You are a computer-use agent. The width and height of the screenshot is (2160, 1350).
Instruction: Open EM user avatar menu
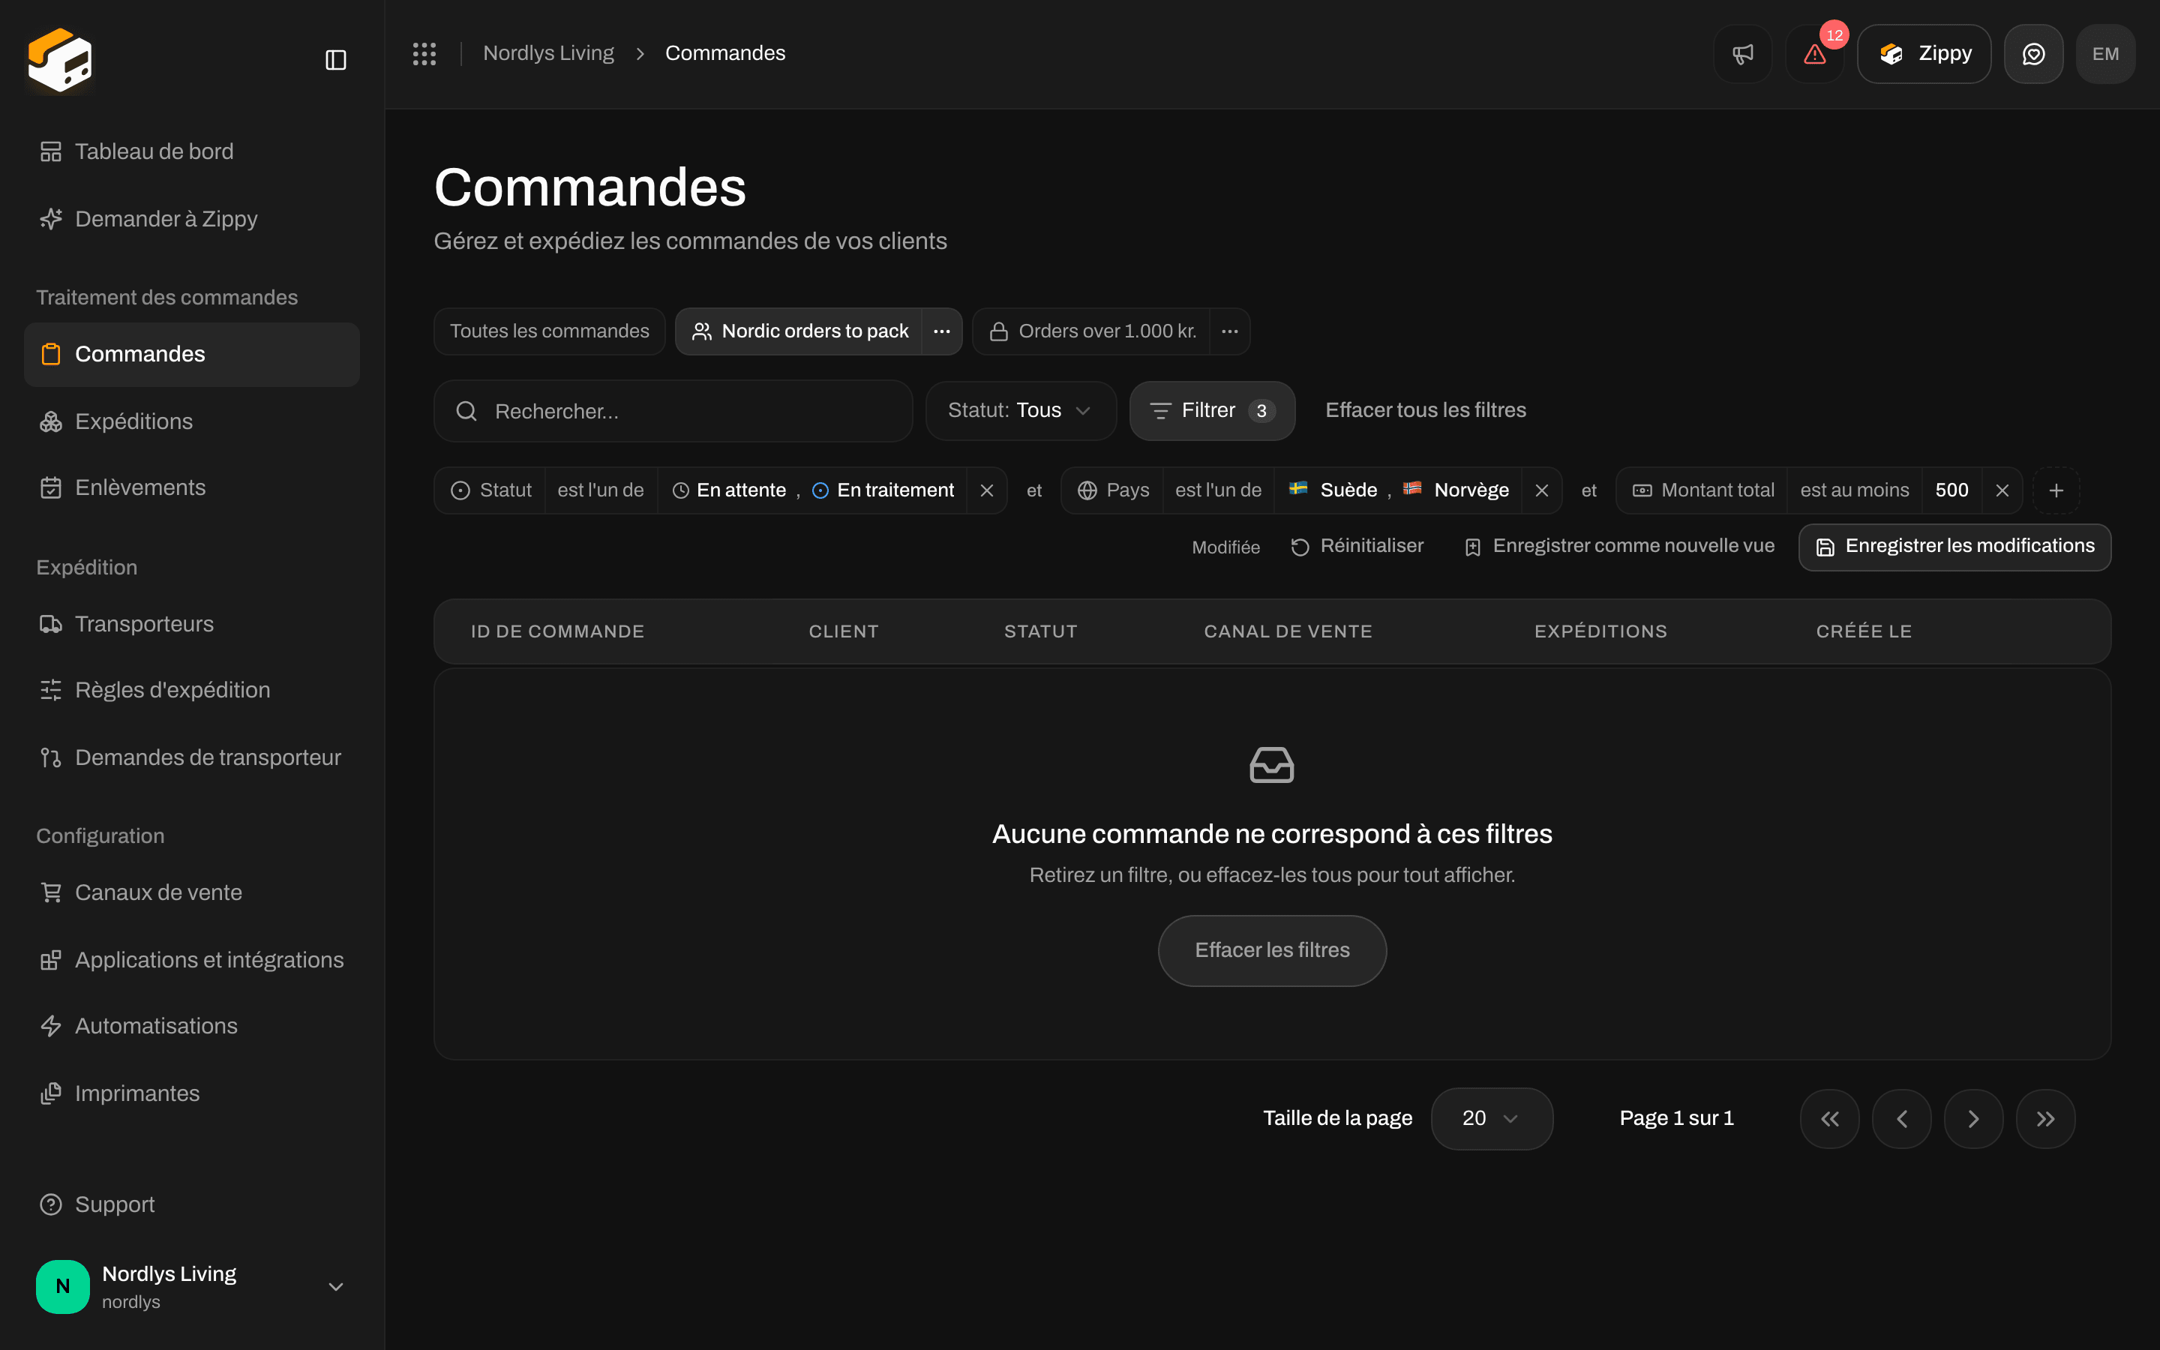click(x=2105, y=53)
